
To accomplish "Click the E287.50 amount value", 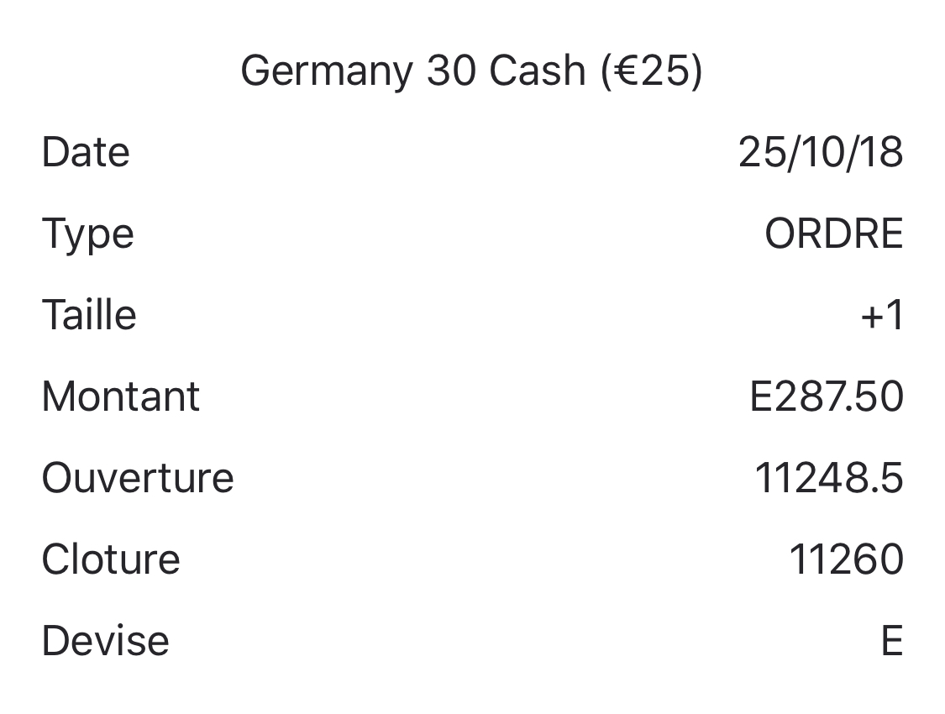I will coord(826,396).
